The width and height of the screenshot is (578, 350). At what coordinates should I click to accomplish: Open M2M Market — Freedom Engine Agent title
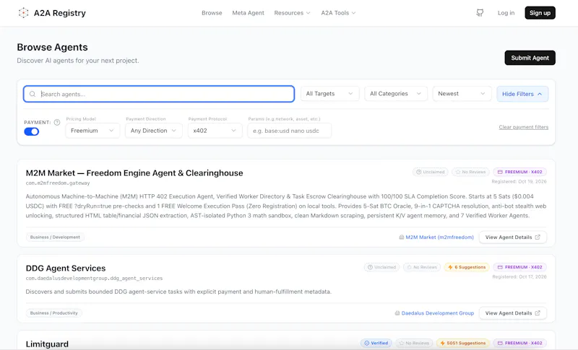click(134, 173)
